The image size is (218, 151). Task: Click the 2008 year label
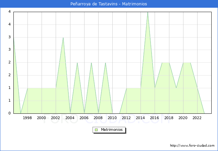coord(98,118)
